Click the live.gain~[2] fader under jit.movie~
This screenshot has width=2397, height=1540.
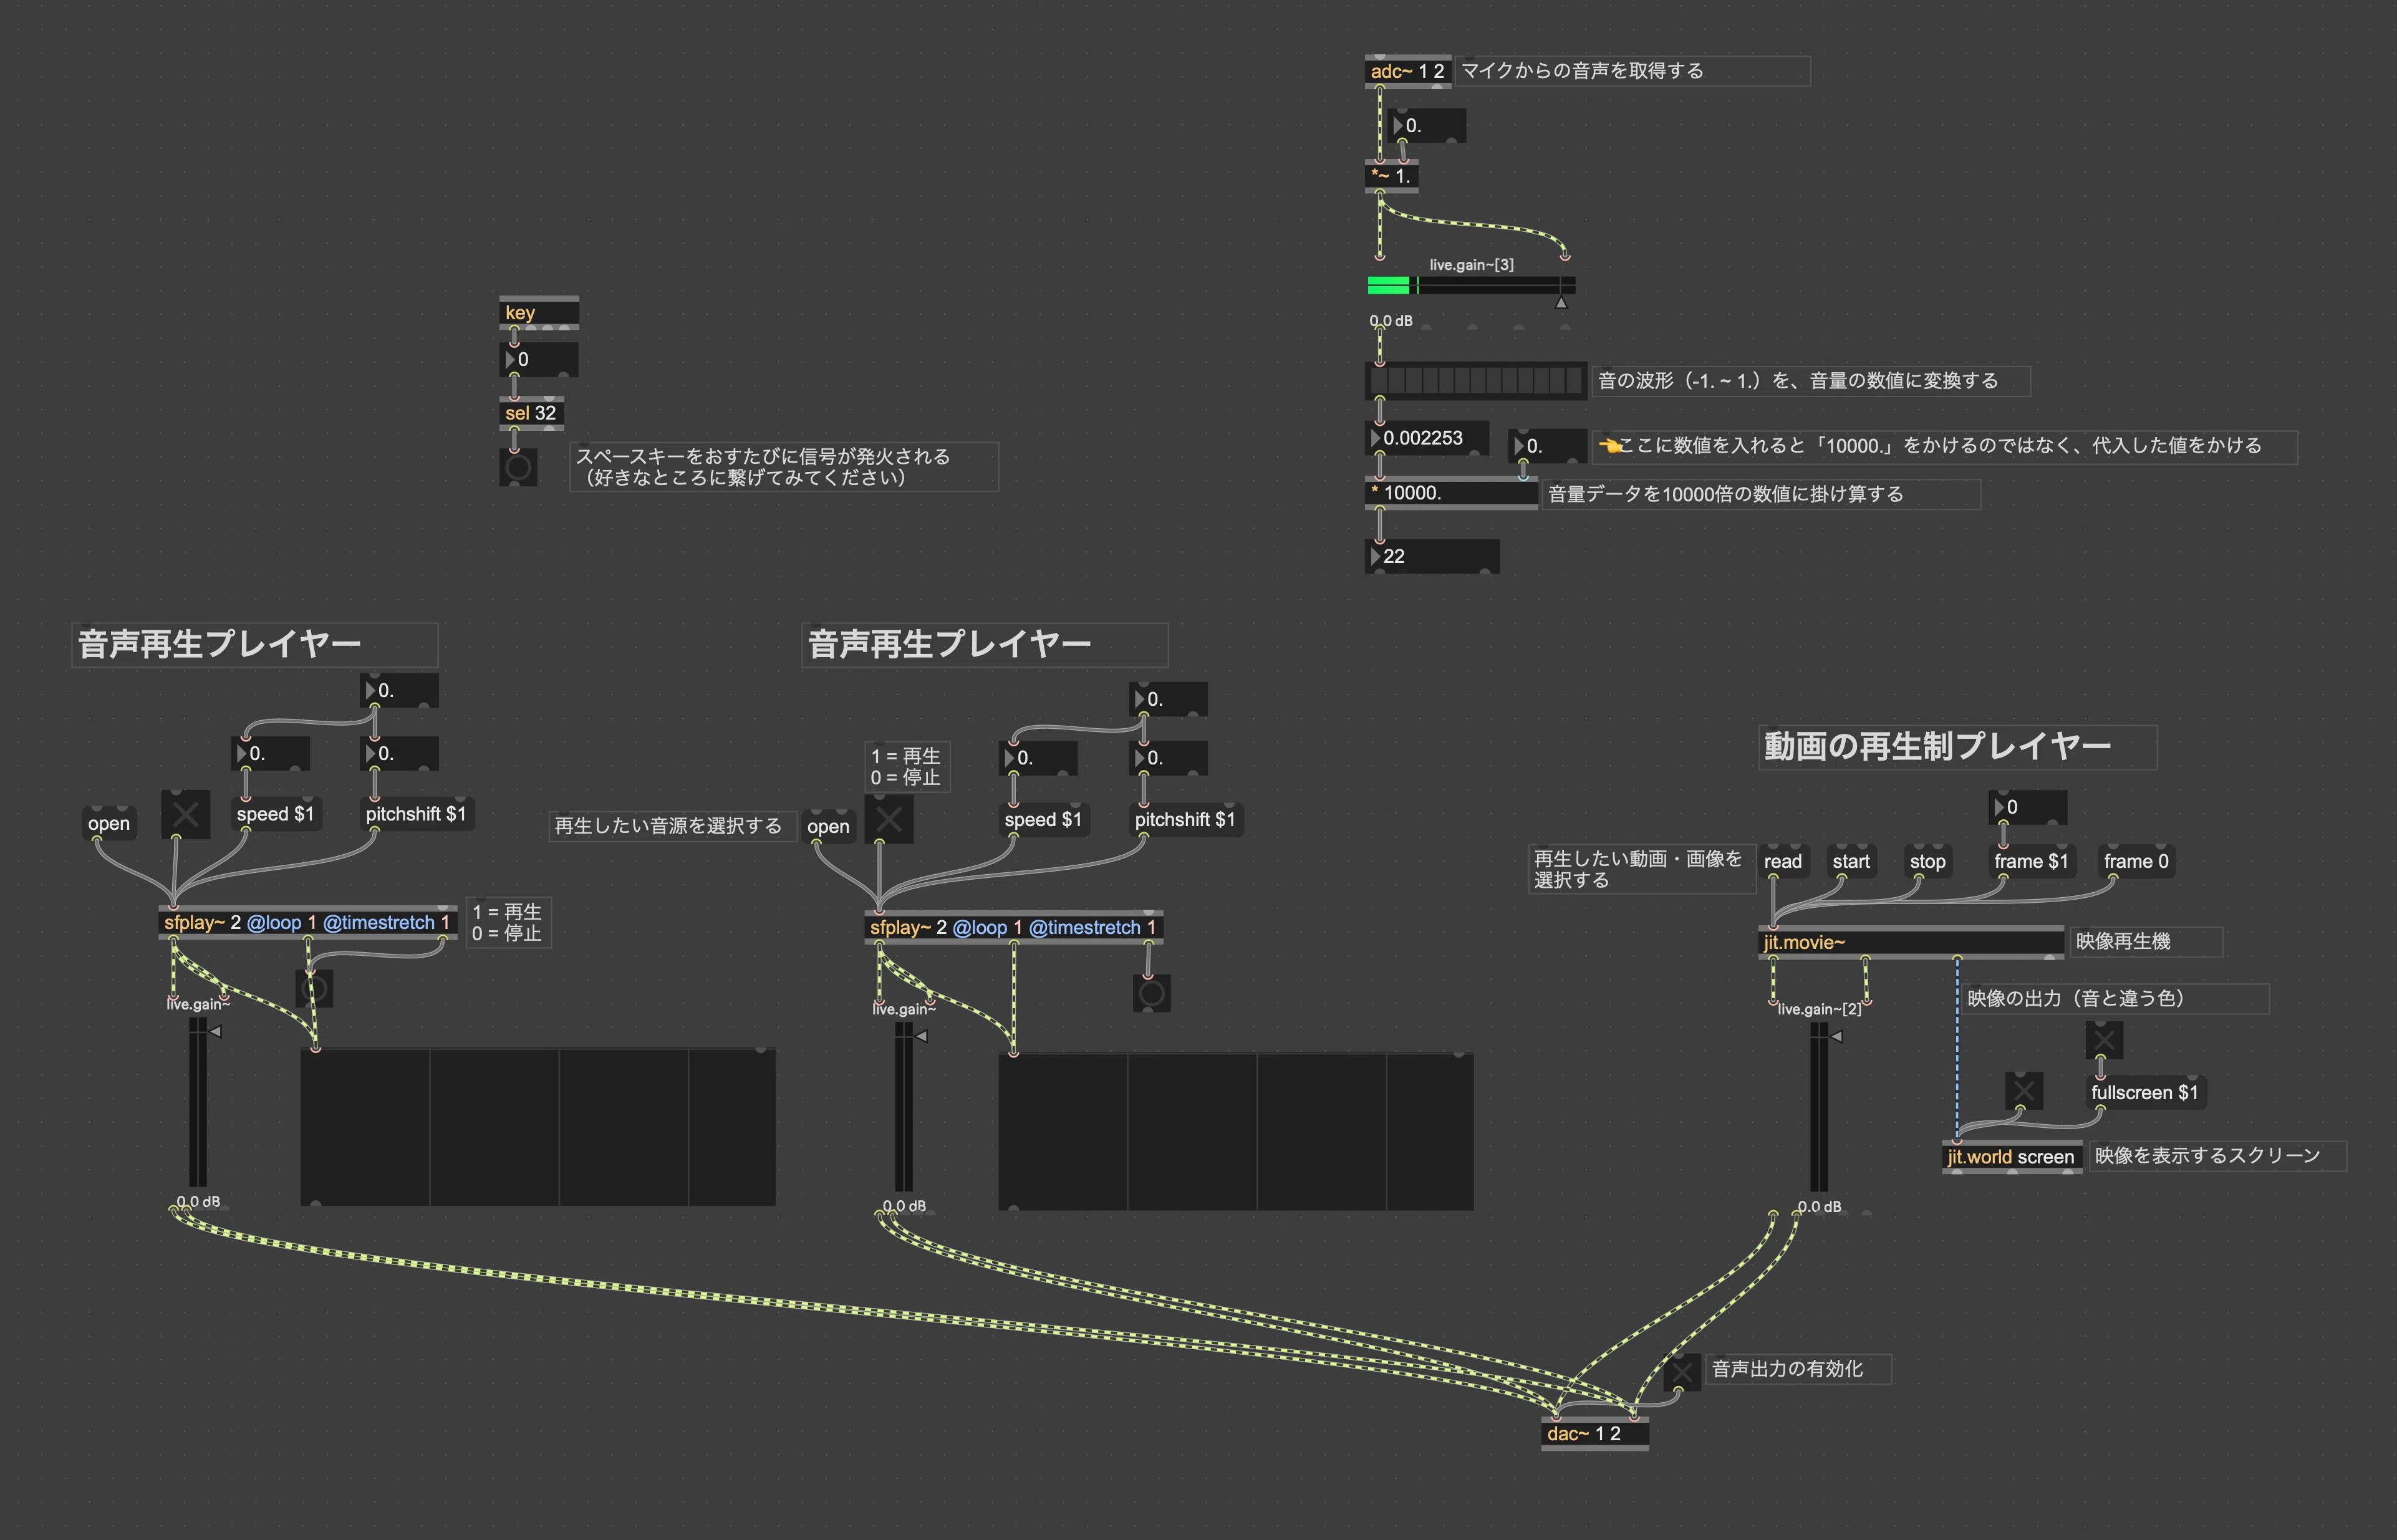pyautogui.click(x=1819, y=1107)
